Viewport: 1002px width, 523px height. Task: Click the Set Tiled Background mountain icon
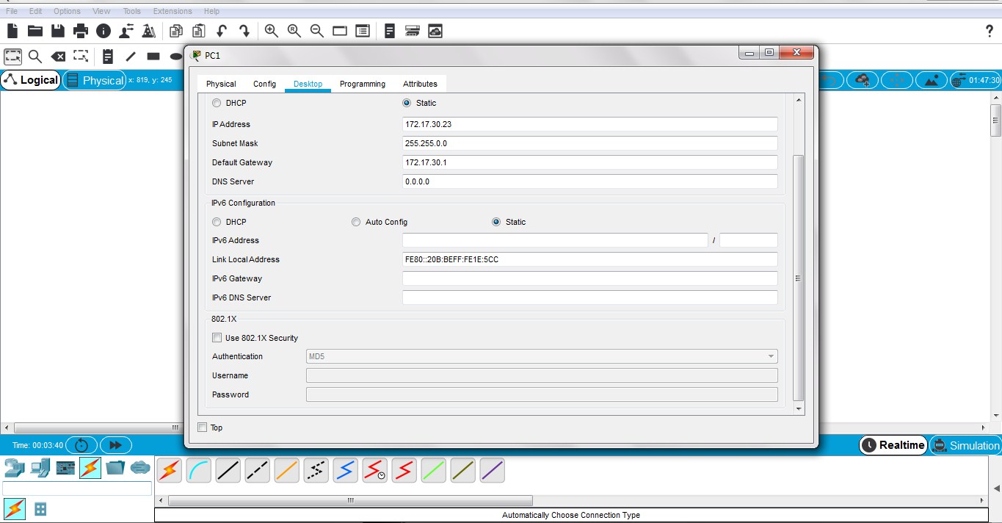coord(931,80)
